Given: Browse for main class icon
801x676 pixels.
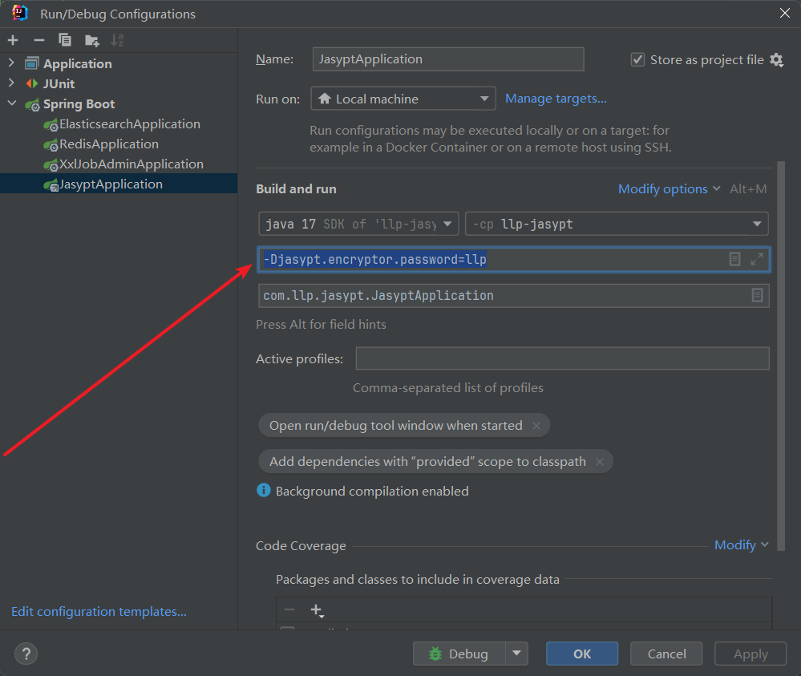Looking at the screenshot, I should [x=757, y=295].
